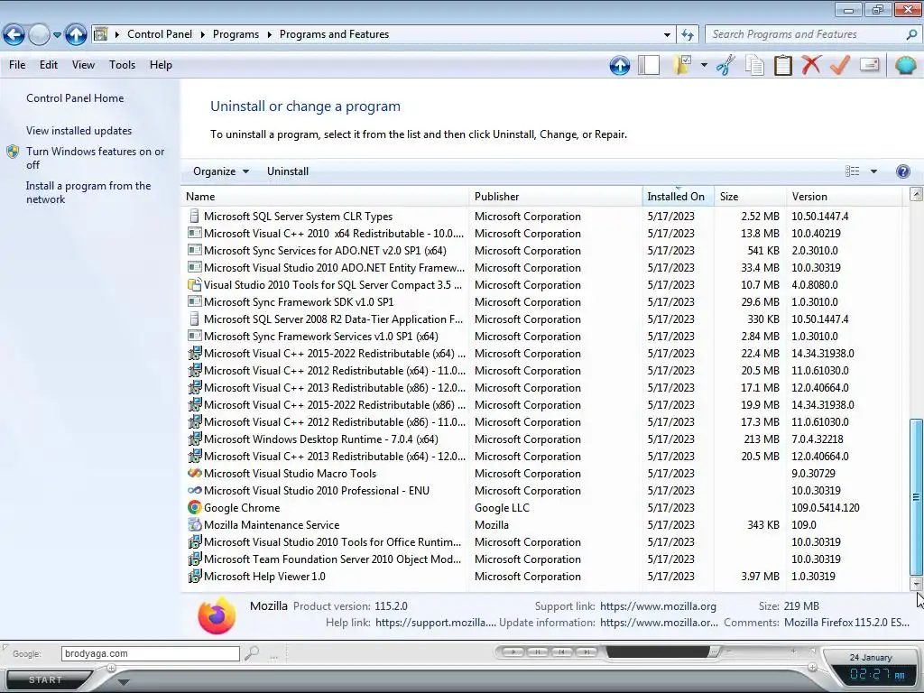Viewport: 924px width, 693px height.
Task: Sort by the Publisher column header
Action: (x=556, y=197)
